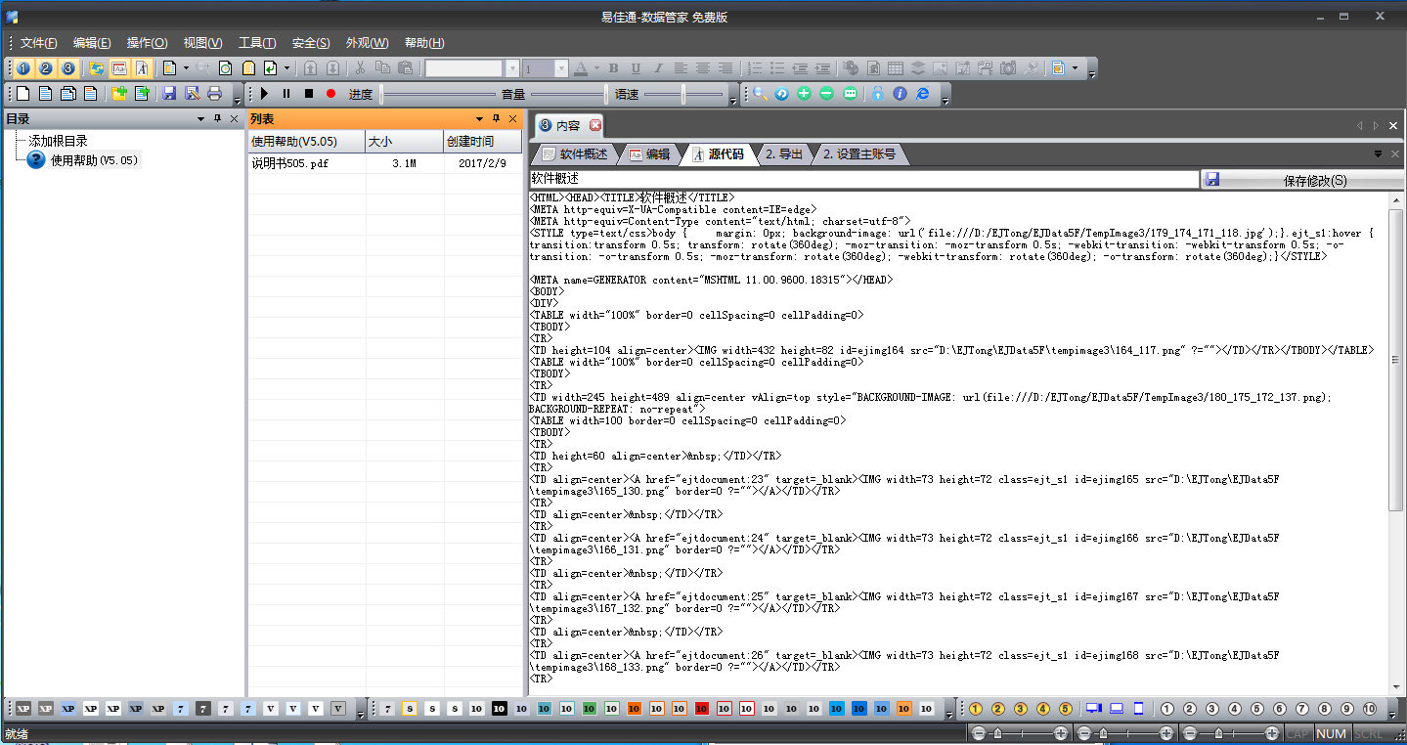The image size is (1407, 745).
Task: Click the blue padlock icon
Action: pos(878,94)
